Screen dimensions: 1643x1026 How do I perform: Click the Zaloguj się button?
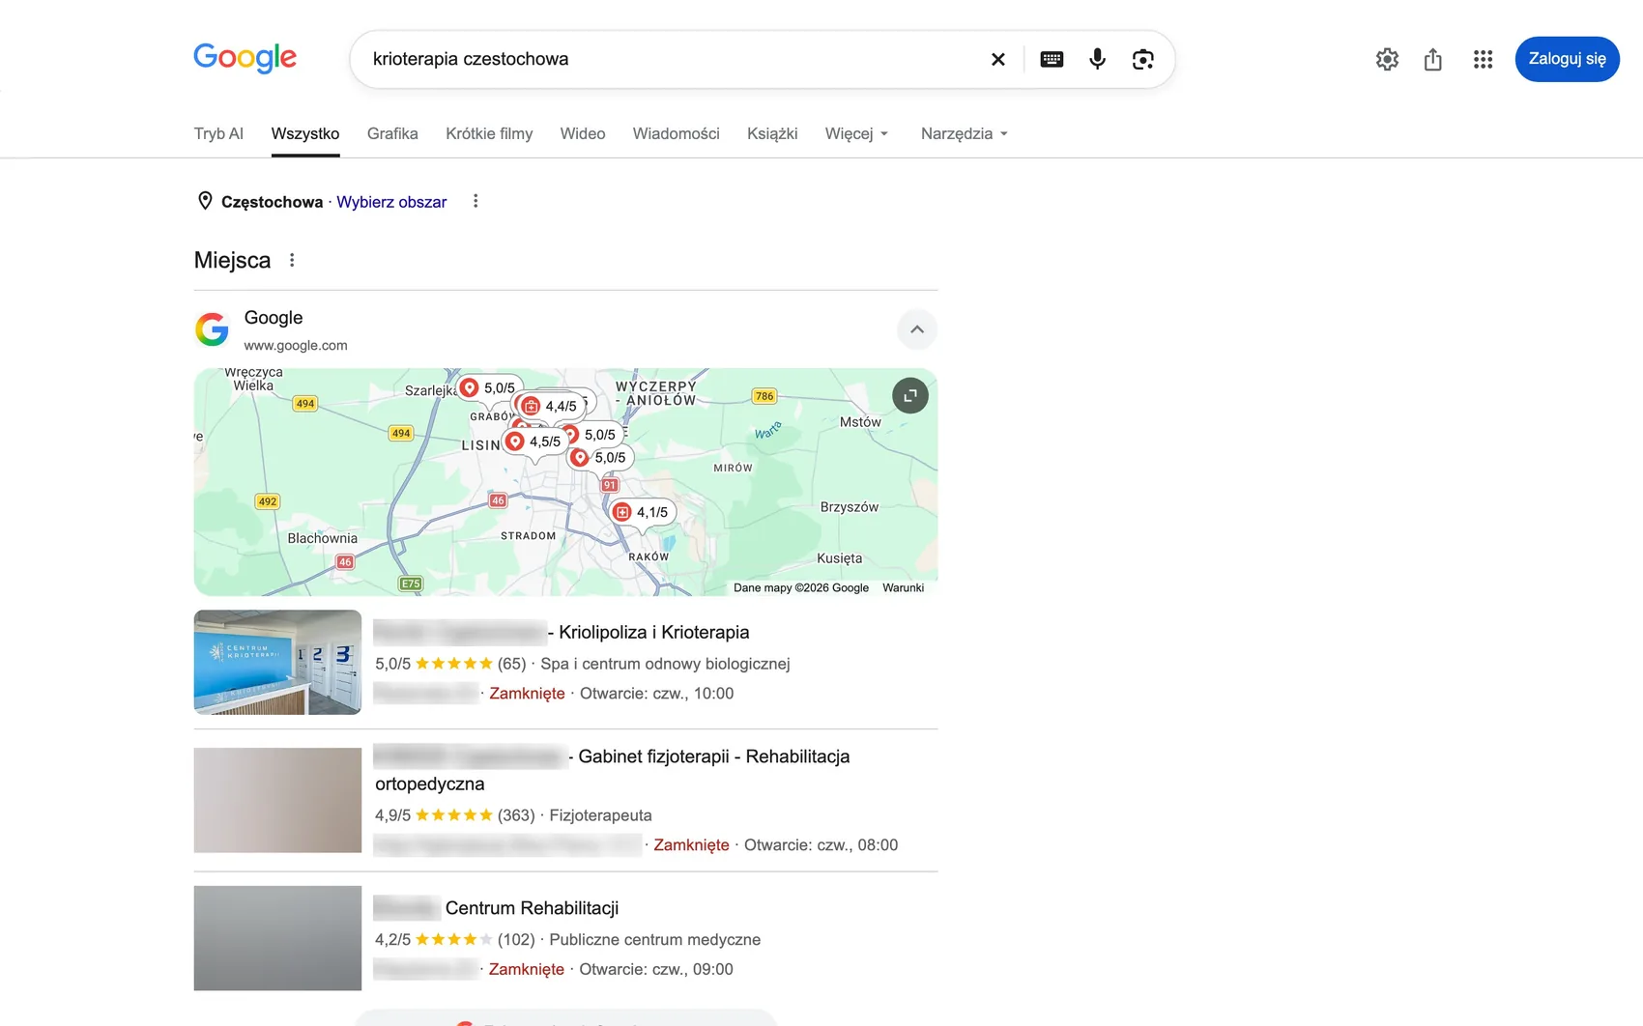[1567, 59]
